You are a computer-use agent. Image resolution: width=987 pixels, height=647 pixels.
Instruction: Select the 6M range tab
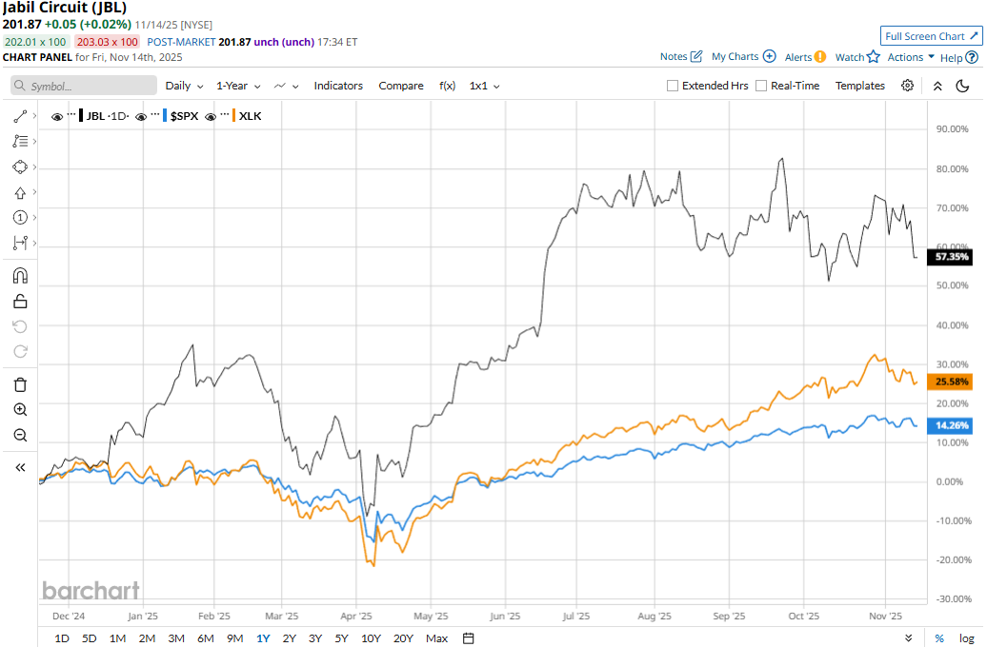[x=206, y=638]
